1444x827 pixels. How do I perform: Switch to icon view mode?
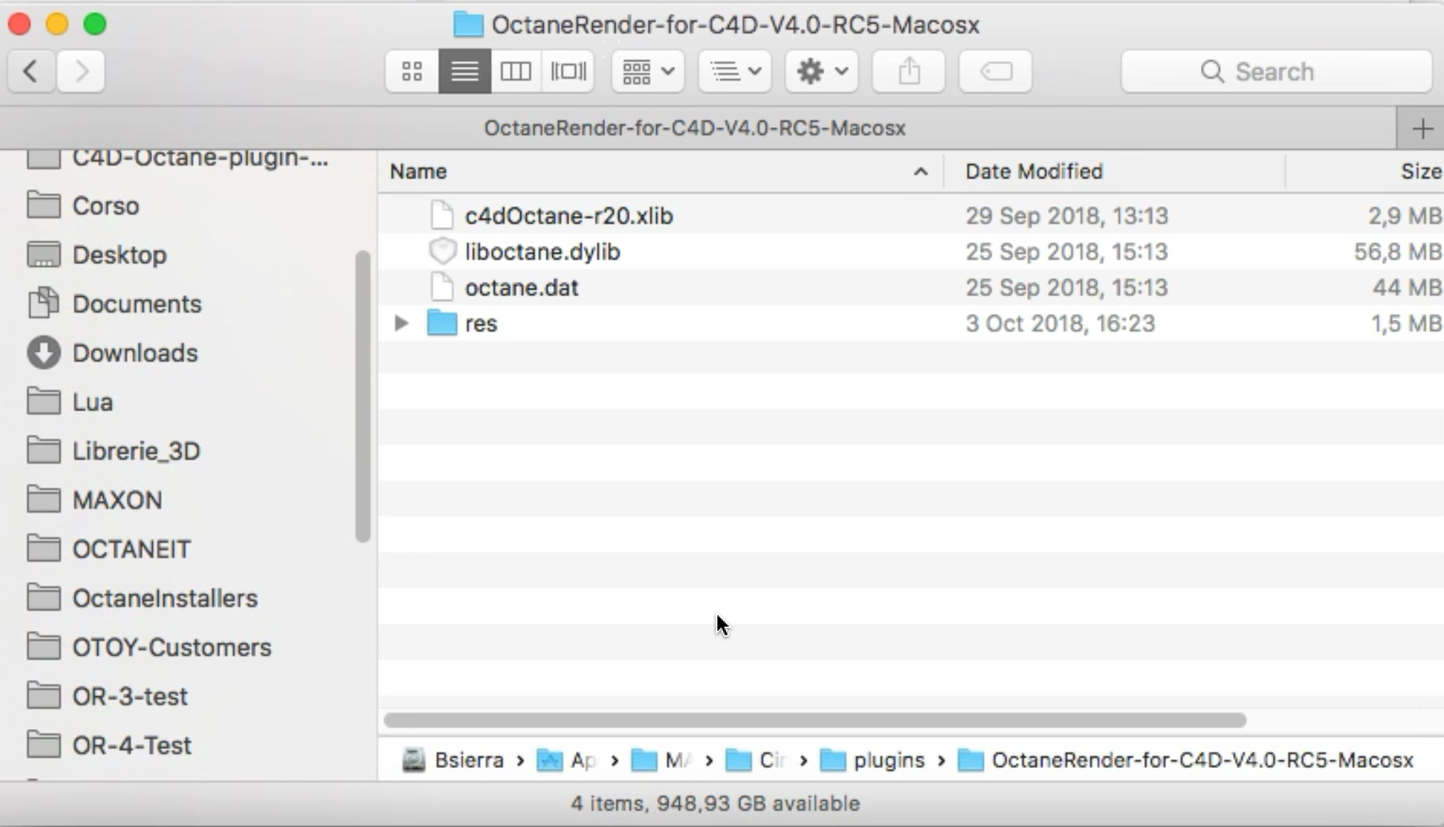click(412, 71)
